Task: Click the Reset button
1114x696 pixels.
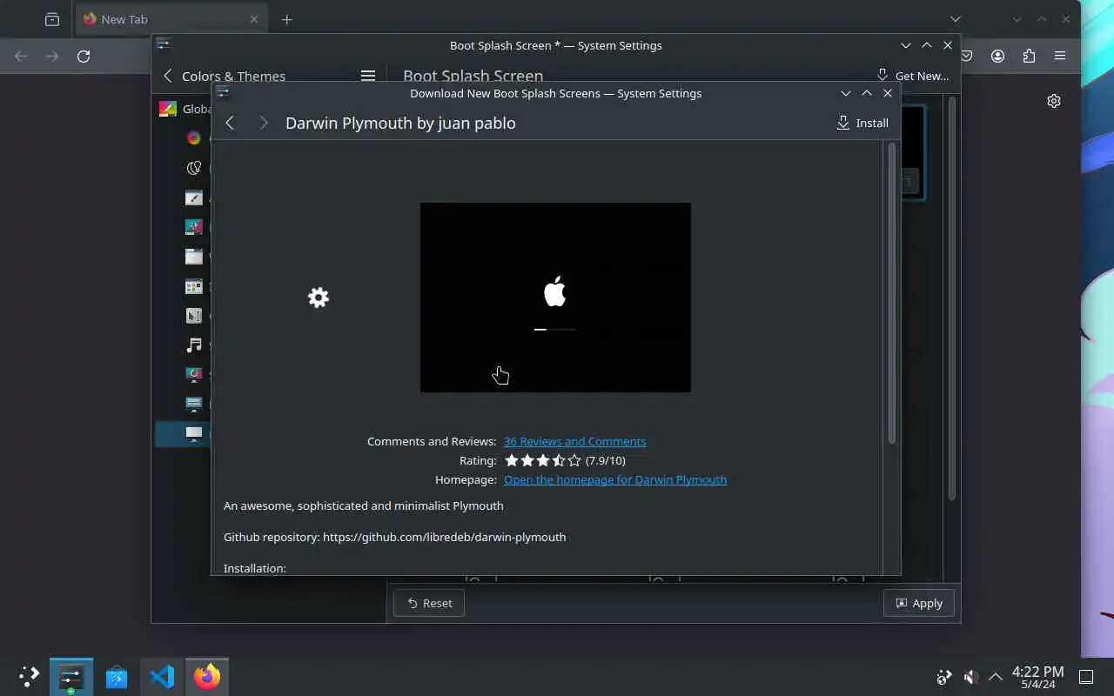Action: [x=429, y=603]
